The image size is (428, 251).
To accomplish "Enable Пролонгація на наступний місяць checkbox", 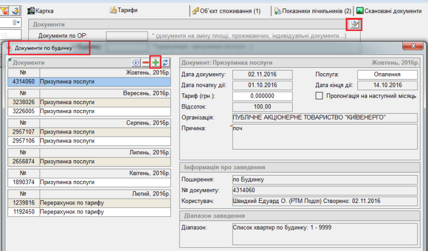I will 320,96.
